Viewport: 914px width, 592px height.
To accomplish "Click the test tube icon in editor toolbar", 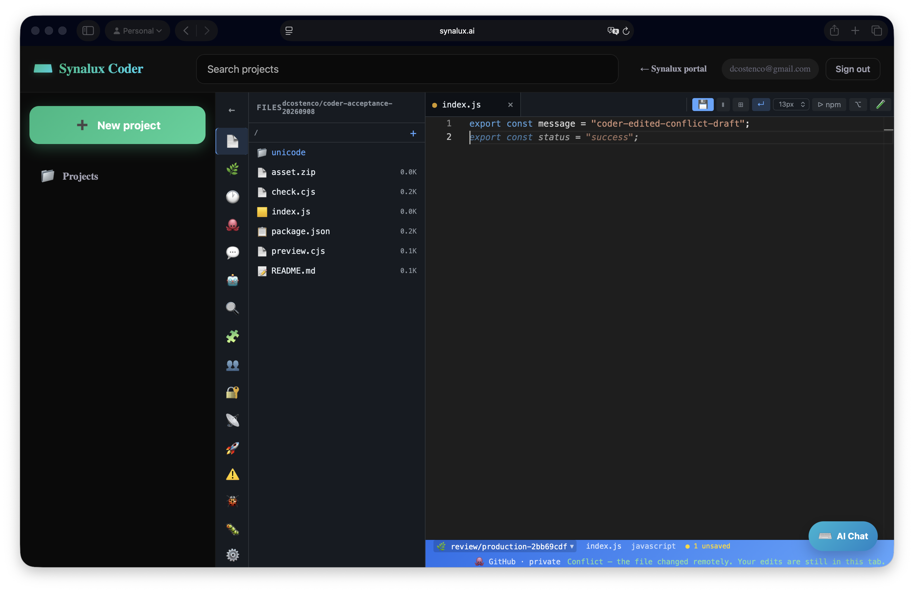I will (x=880, y=105).
